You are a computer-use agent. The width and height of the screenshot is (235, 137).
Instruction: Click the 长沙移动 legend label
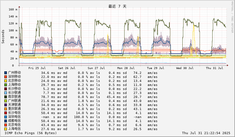14,89
